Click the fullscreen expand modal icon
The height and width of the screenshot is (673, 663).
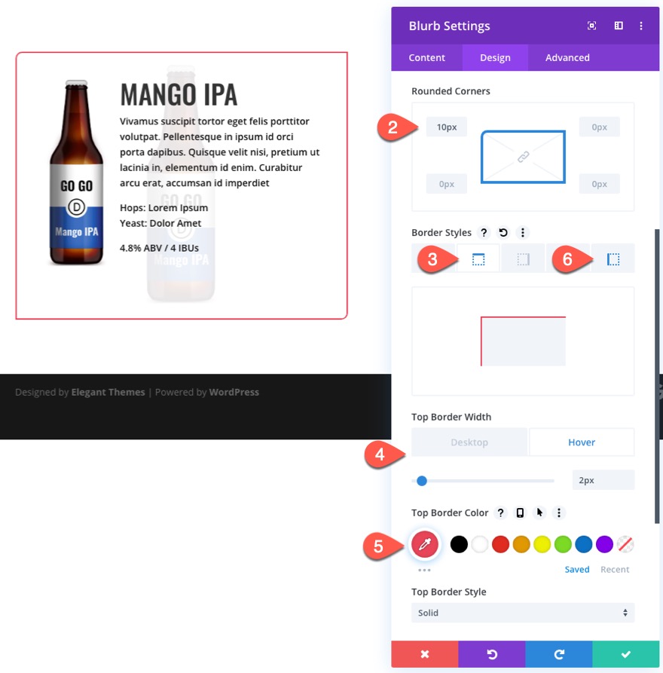tap(591, 26)
